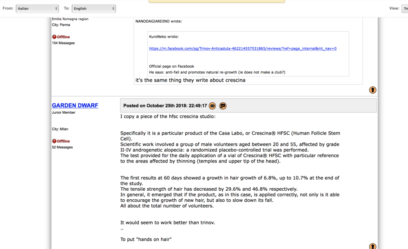The height and width of the screenshot is (249, 408).
Task: Open the Trinov Facebook reviews link
Action: coord(243,48)
